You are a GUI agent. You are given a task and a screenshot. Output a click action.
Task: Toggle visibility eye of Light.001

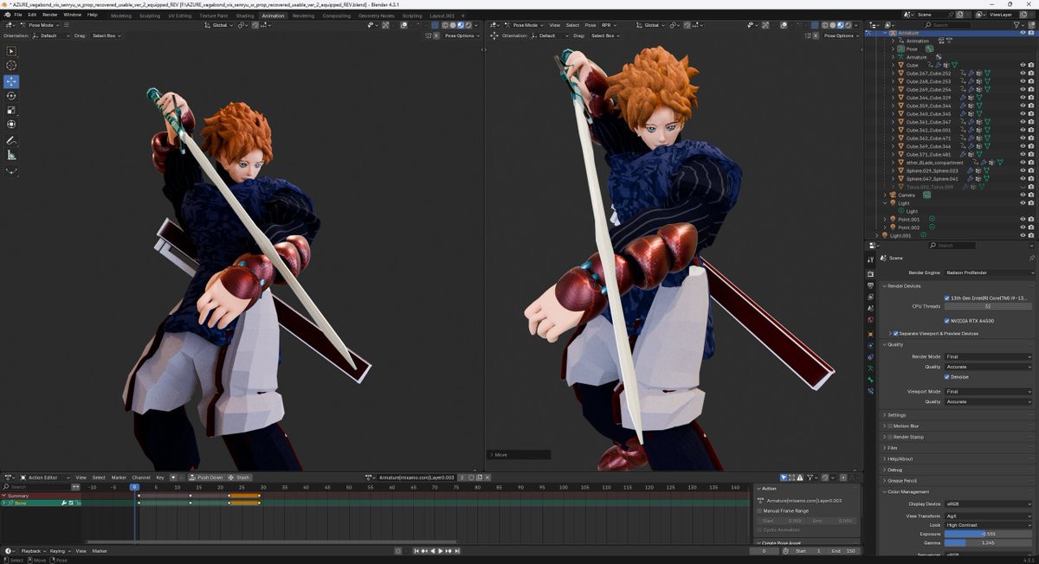pyautogui.click(x=1023, y=235)
